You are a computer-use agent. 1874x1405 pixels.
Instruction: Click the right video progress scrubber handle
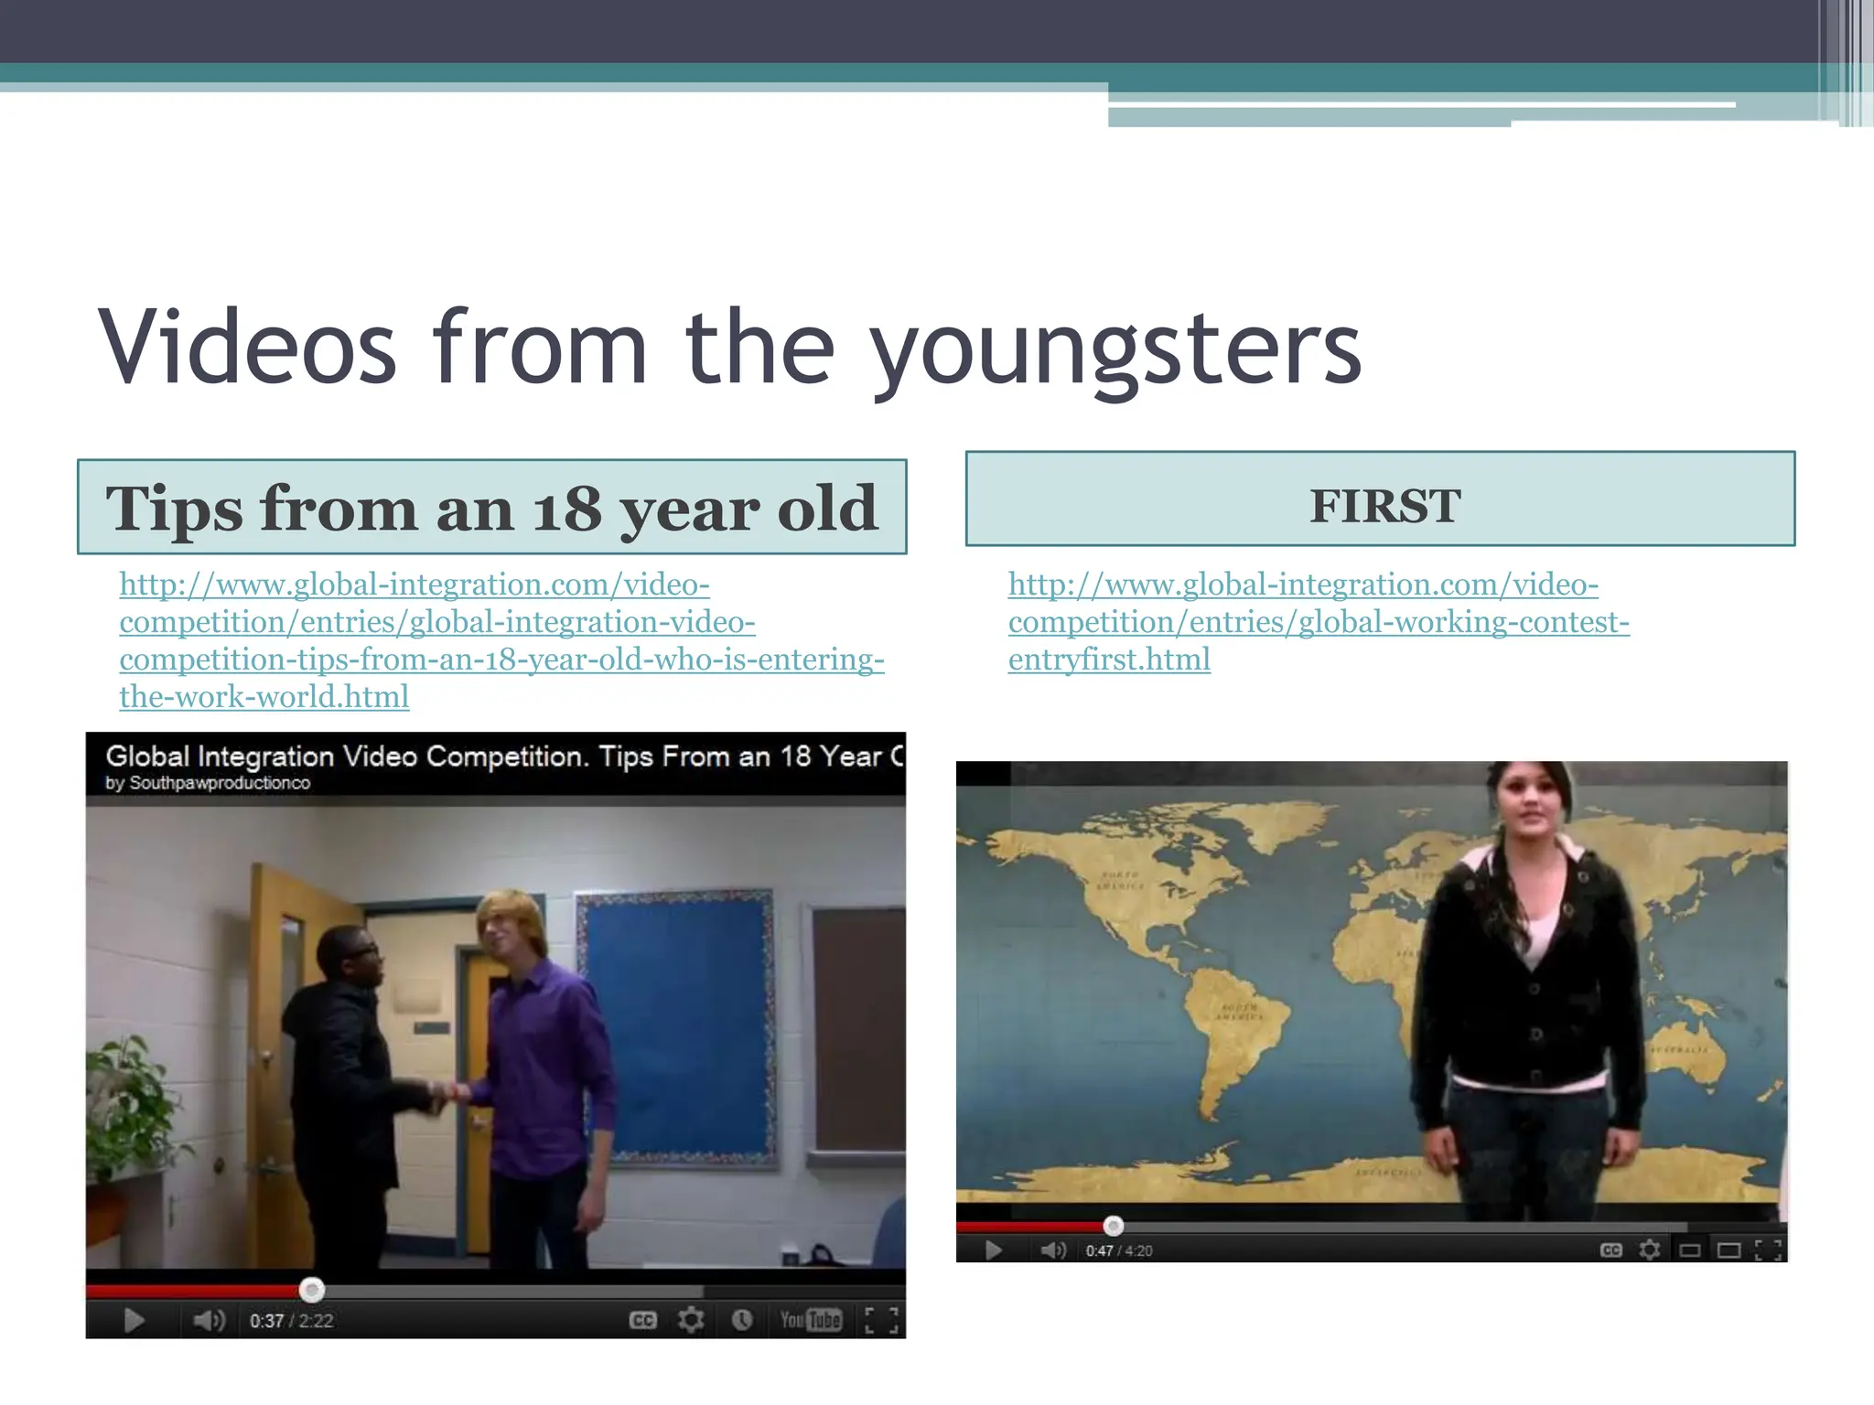[x=1113, y=1226]
